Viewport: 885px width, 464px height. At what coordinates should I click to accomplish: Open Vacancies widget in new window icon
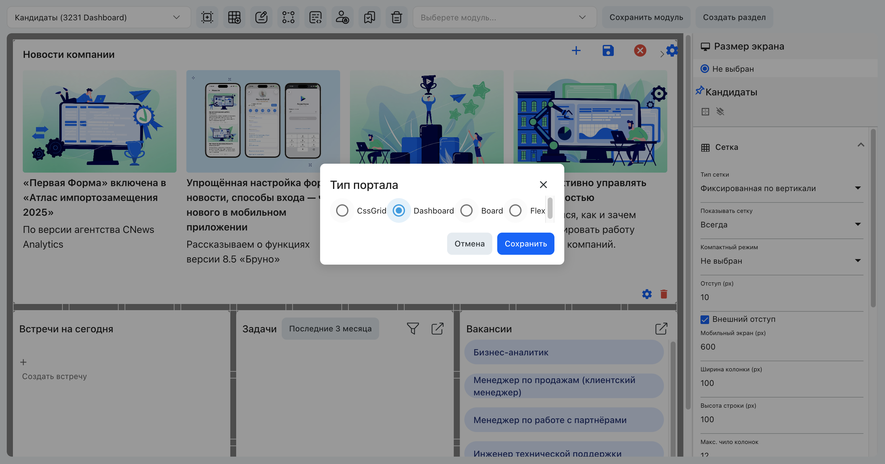(661, 329)
